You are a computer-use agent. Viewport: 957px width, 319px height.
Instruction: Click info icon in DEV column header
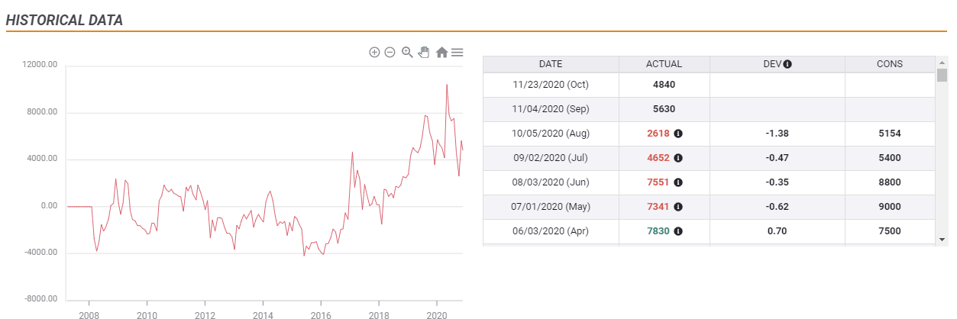tap(787, 64)
